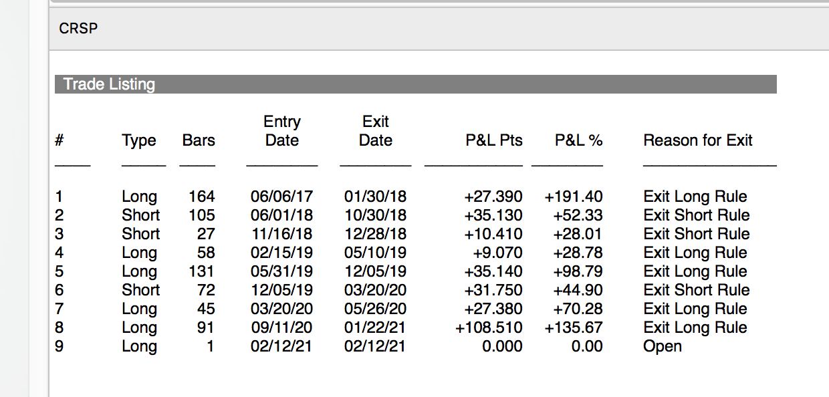829x397 pixels.
Task: Click the Entry Date column header
Action: tap(282, 131)
